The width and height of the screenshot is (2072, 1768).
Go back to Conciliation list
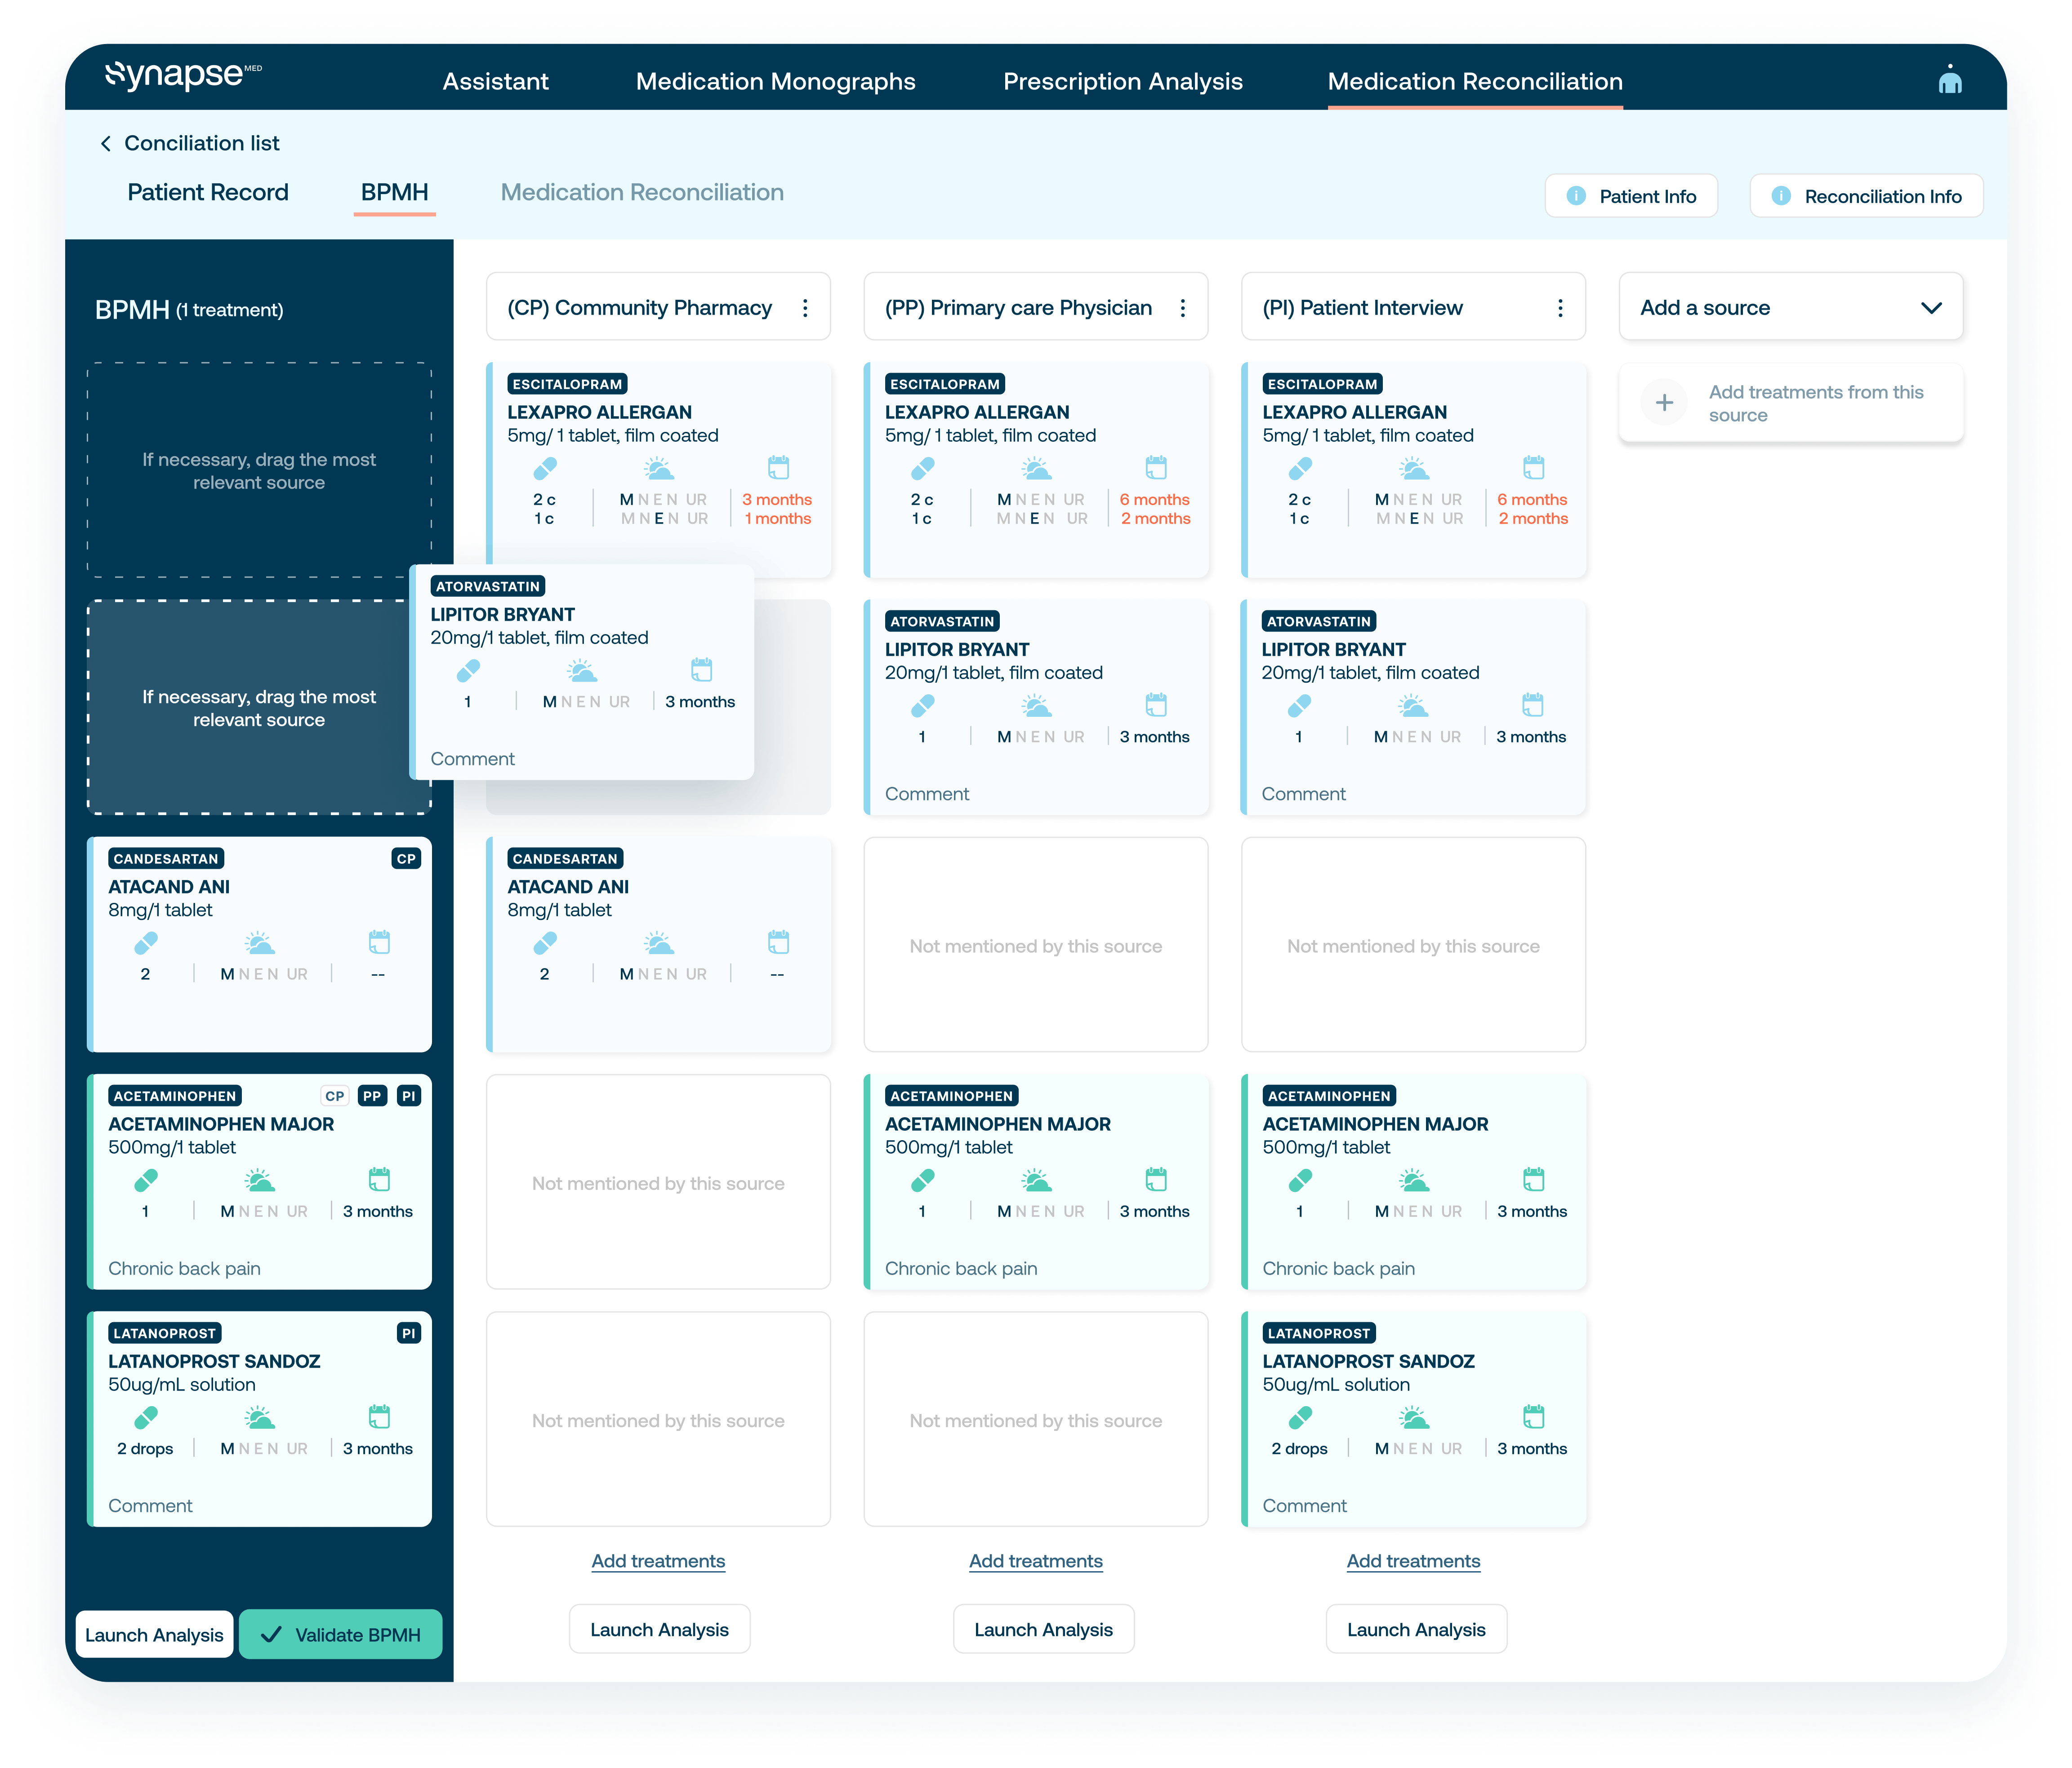pos(201,144)
